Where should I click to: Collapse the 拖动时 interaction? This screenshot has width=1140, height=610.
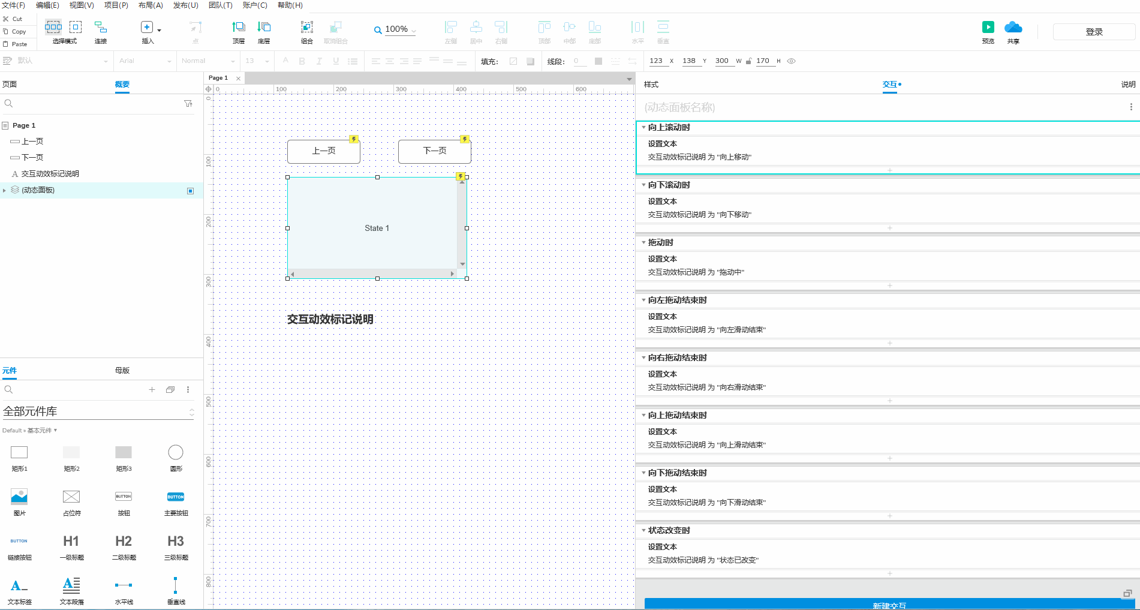tap(643, 242)
